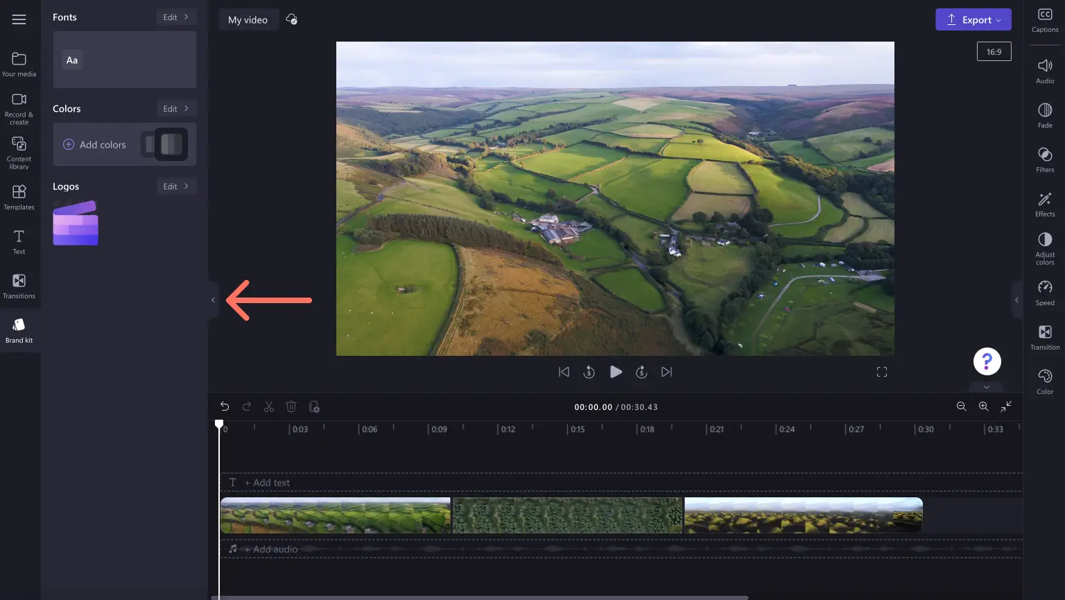Click Add audio on timeline track
Image resolution: width=1065 pixels, height=600 pixels.
point(271,549)
